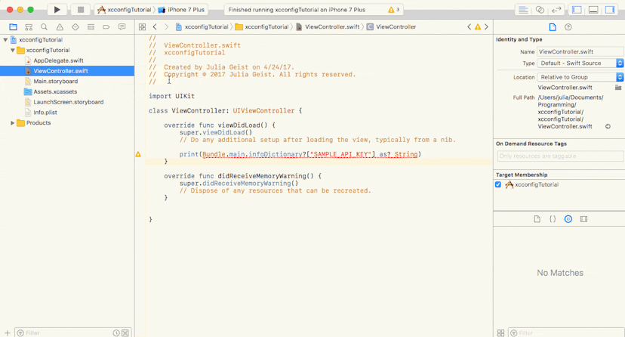
Task: Click xcconfigTutorial folder in the jump bar
Action: 262,26
